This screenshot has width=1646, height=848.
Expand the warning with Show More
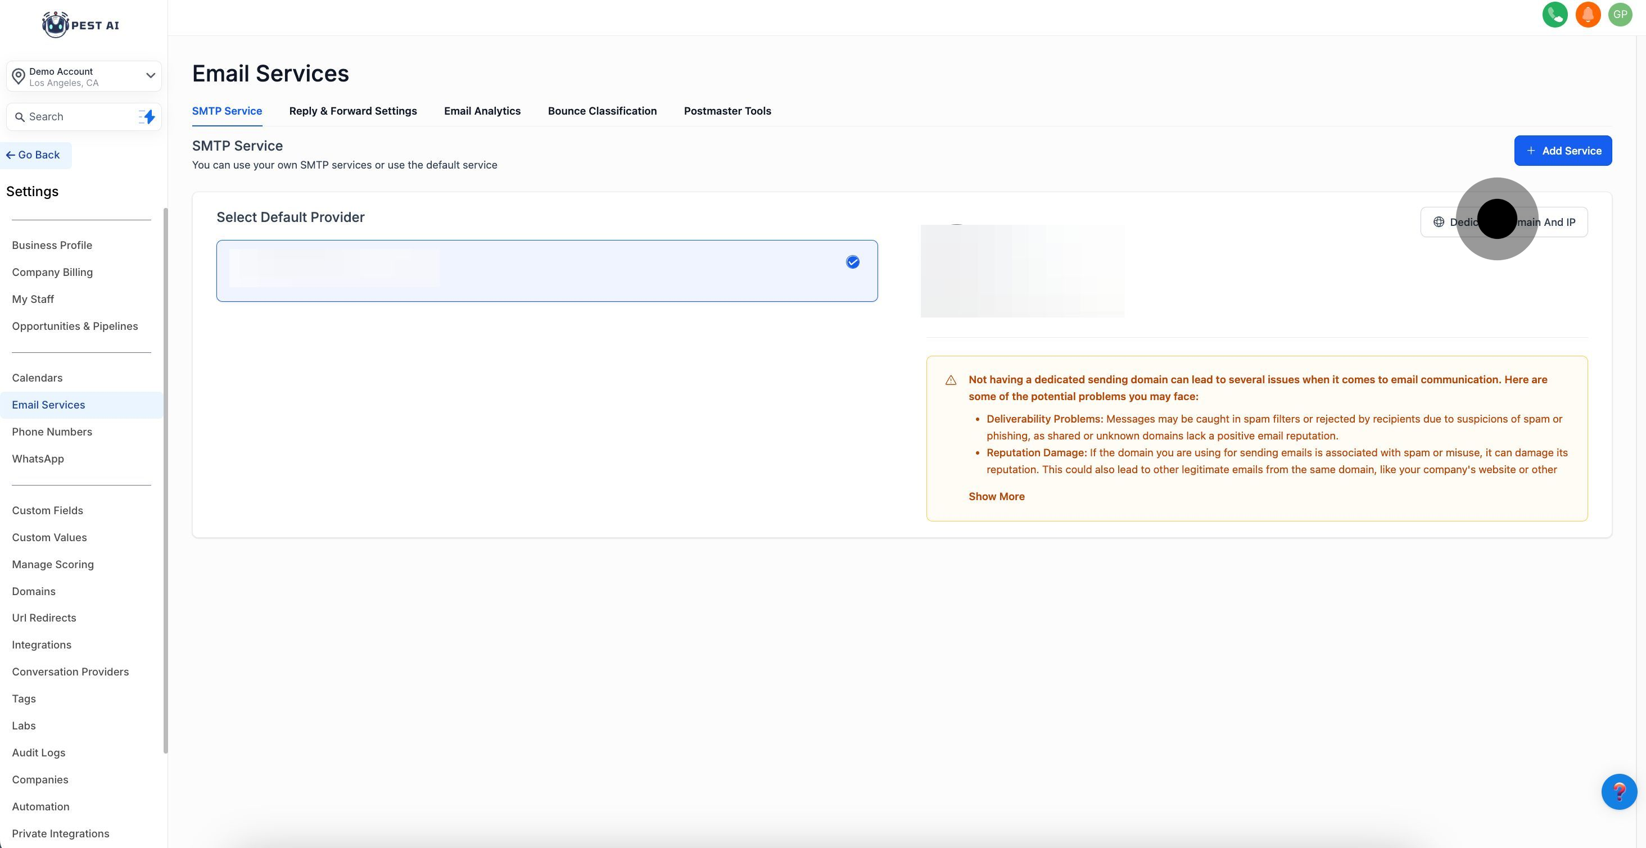(996, 497)
